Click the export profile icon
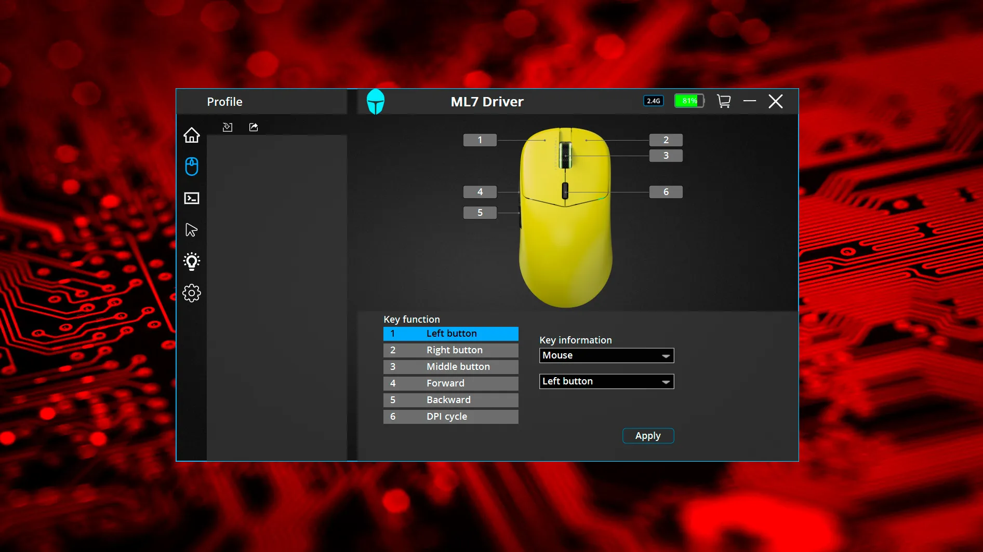The width and height of the screenshot is (983, 552). click(x=254, y=127)
